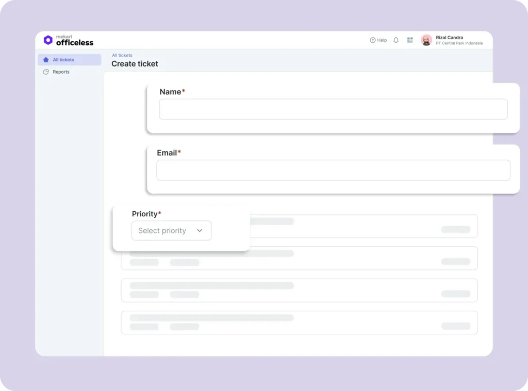Open the apps grid launcher
This screenshot has width=528, height=391.
click(410, 40)
